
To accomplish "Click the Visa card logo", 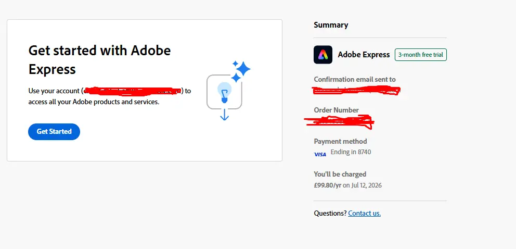I will click(320, 154).
